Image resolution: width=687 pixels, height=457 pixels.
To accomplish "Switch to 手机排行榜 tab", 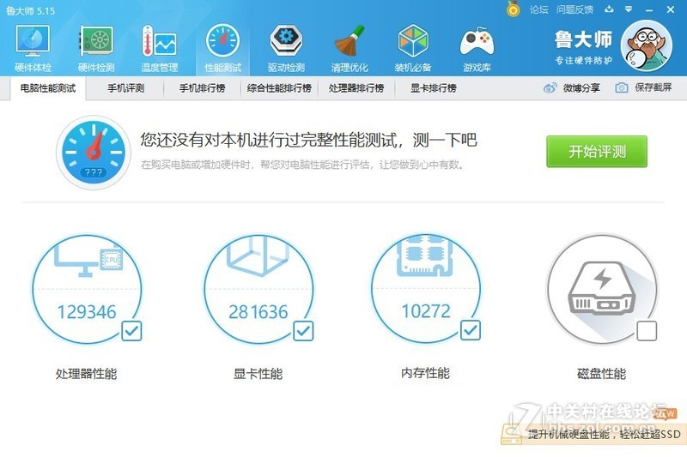I will click(202, 88).
